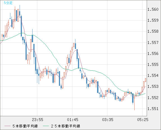Click the 1.558 price axis label

pyautogui.click(x=153, y=31)
